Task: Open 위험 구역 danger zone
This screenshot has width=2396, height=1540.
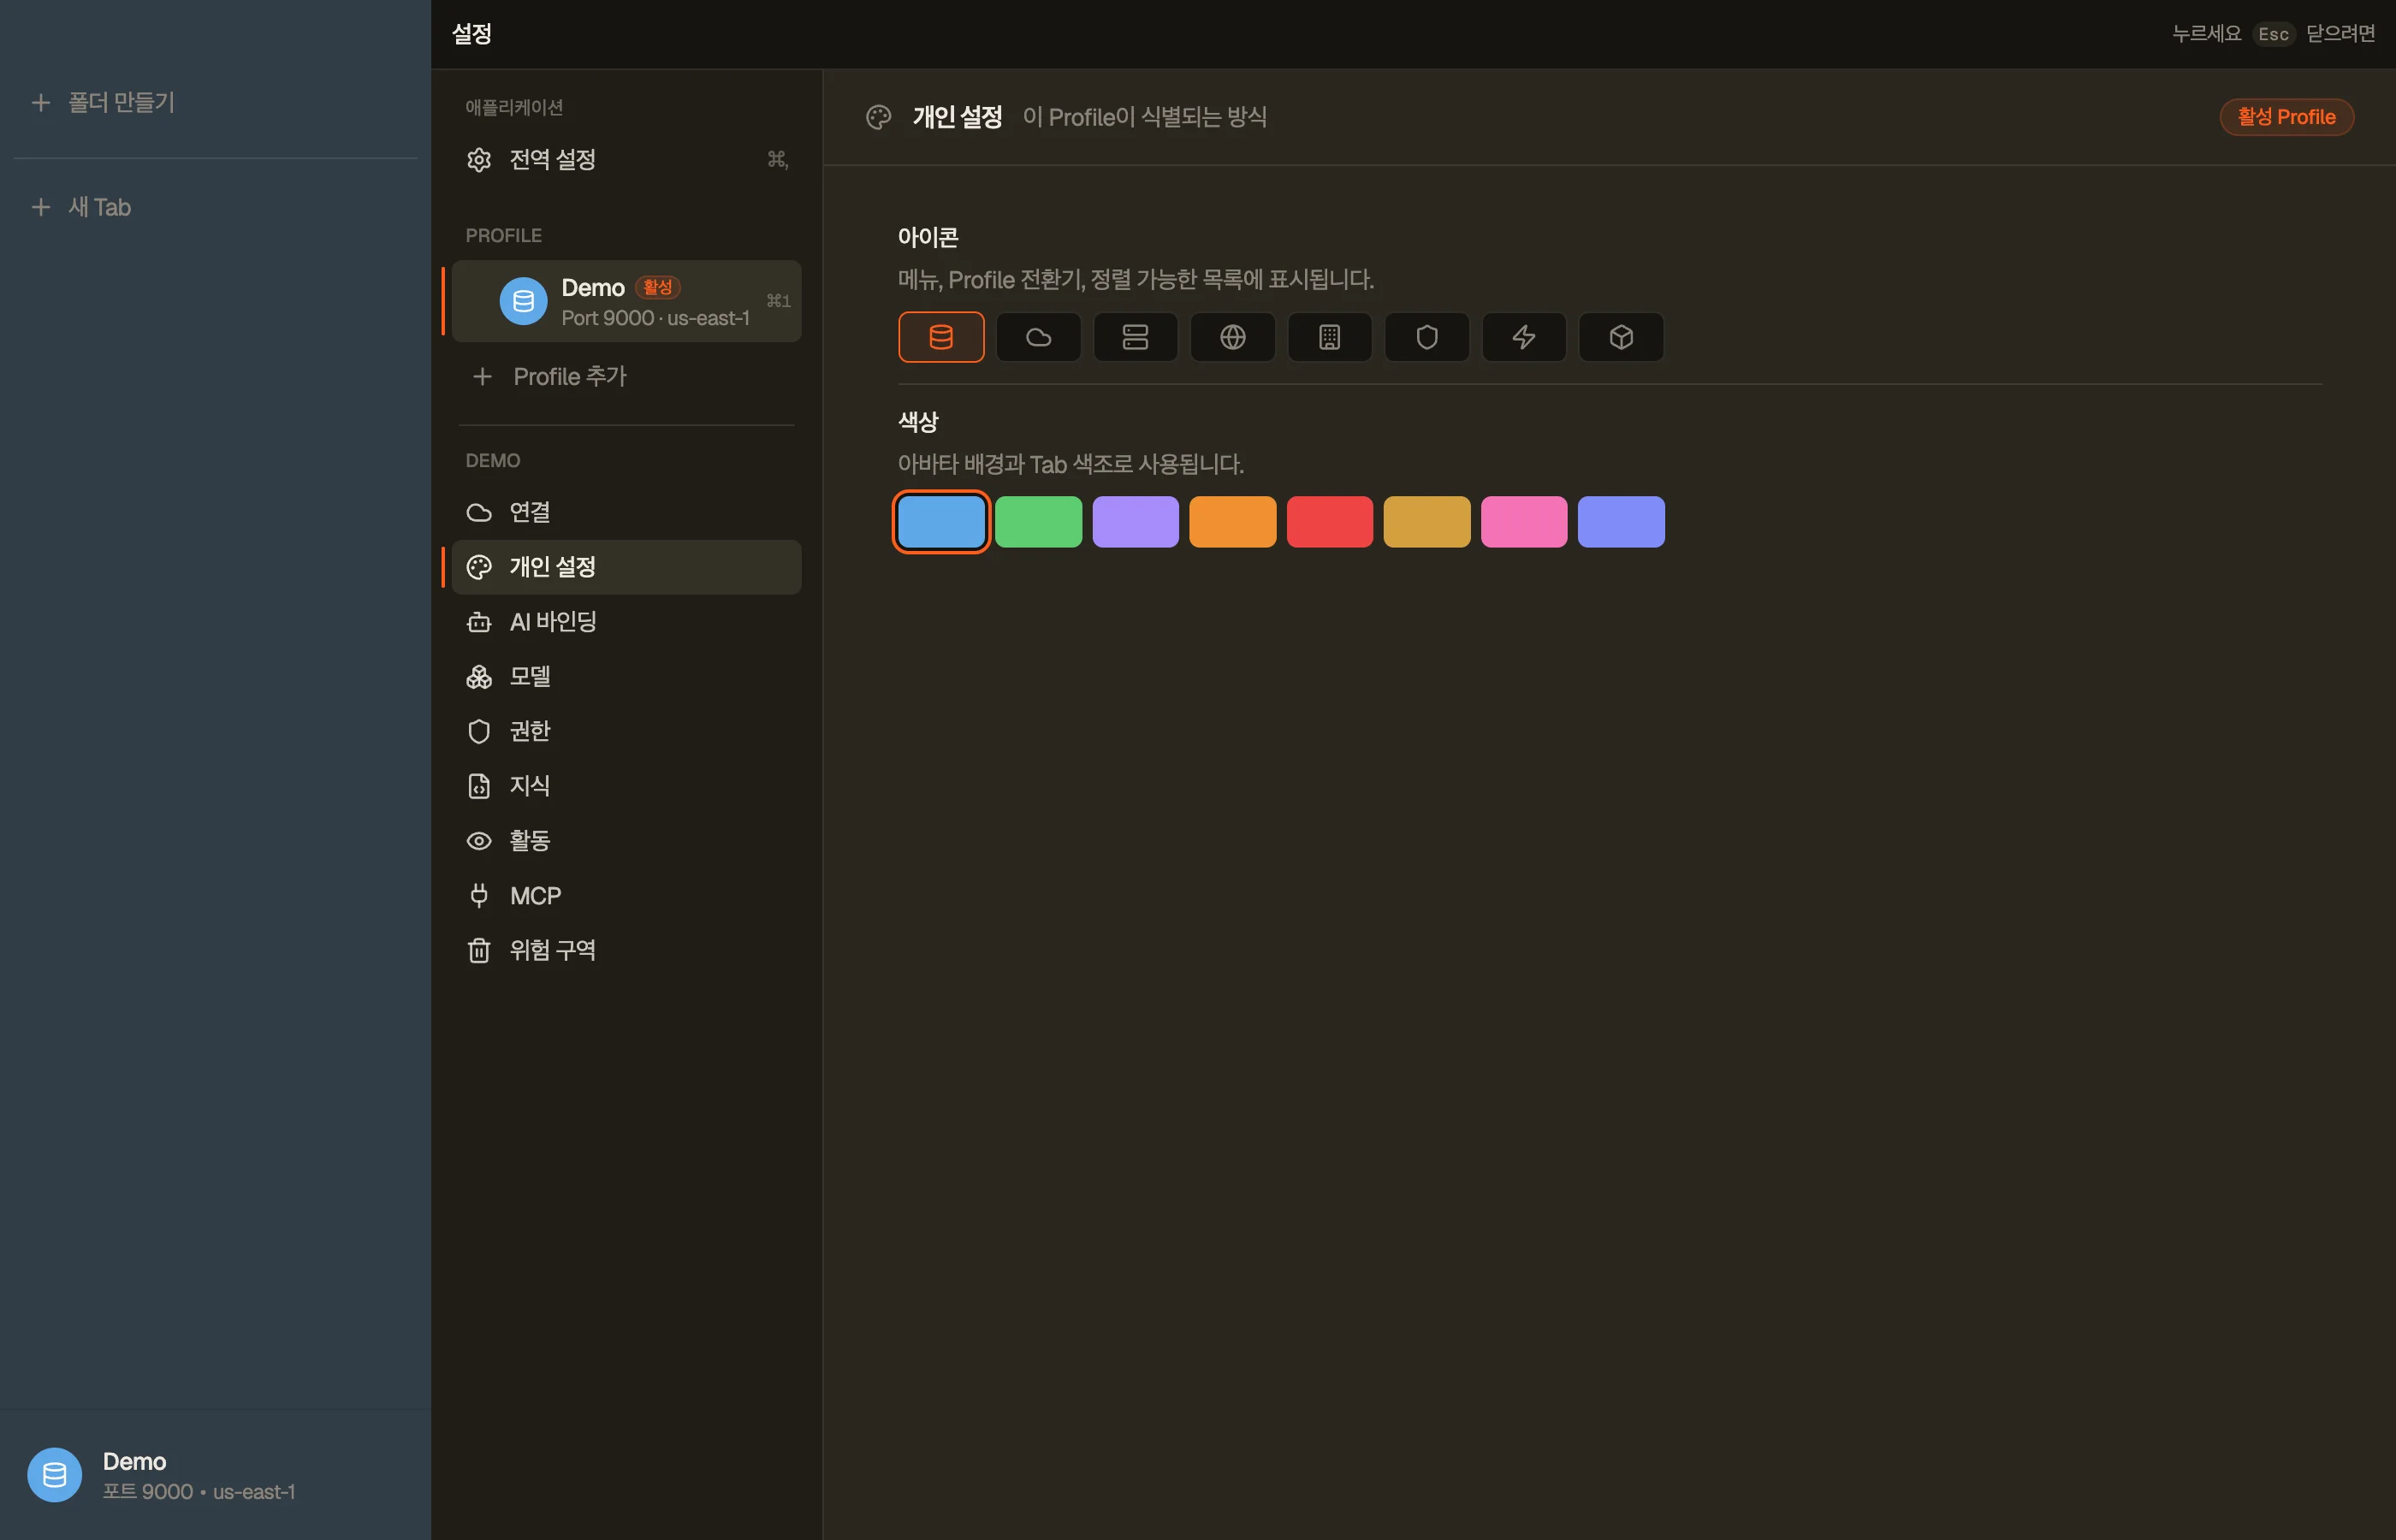Action: (626, 950)
